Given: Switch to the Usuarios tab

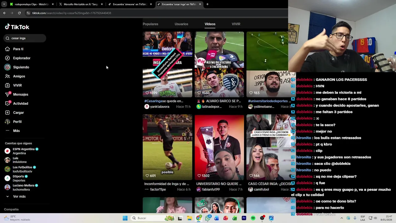Looking at the screenshot, I should (x=181, y=24).
